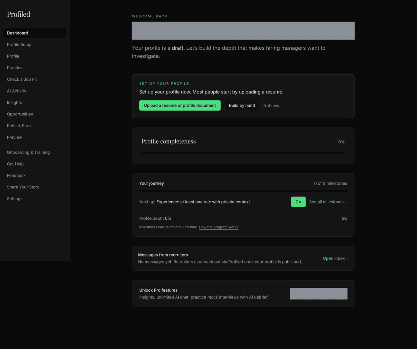Open Opportunities in the sidebar
This screenshot has width=417, height=349.
point(34,114)
